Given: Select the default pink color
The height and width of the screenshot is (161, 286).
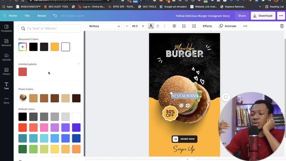Looking at the screenshot, I should click(44, 127).
